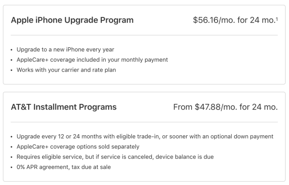Click the bullet point before 0% APR agreement
This screenshot has width=289, height=185.
12,168
